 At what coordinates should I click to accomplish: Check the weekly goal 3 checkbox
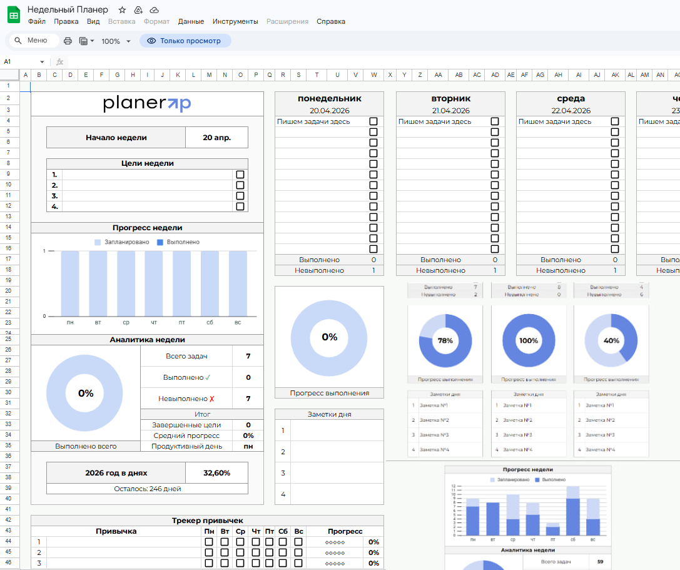(240, 196)
